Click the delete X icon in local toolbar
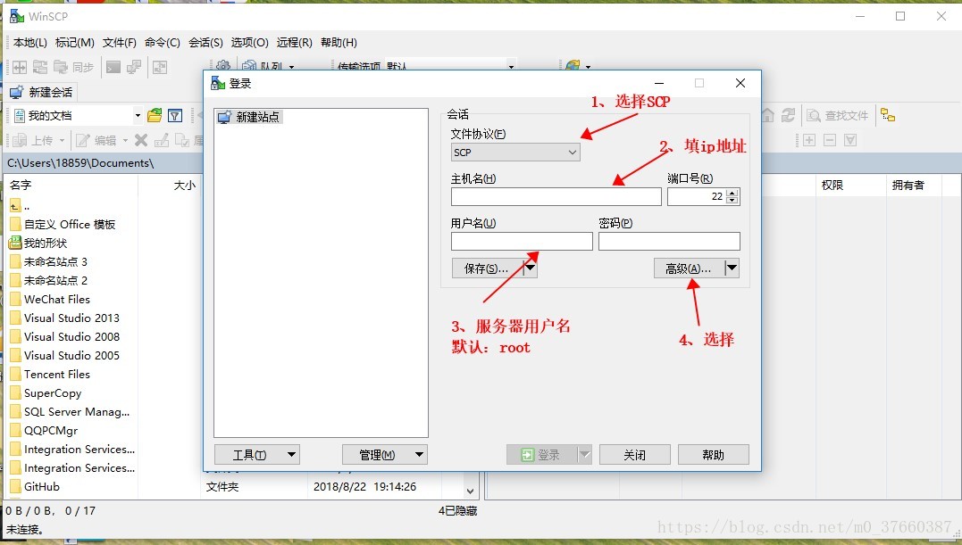The image size is (962, 545). pos(141,140)
